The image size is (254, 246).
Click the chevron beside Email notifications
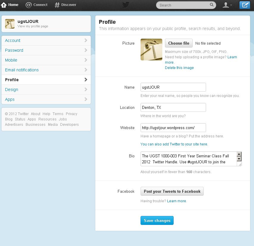(x=86, y=70)
